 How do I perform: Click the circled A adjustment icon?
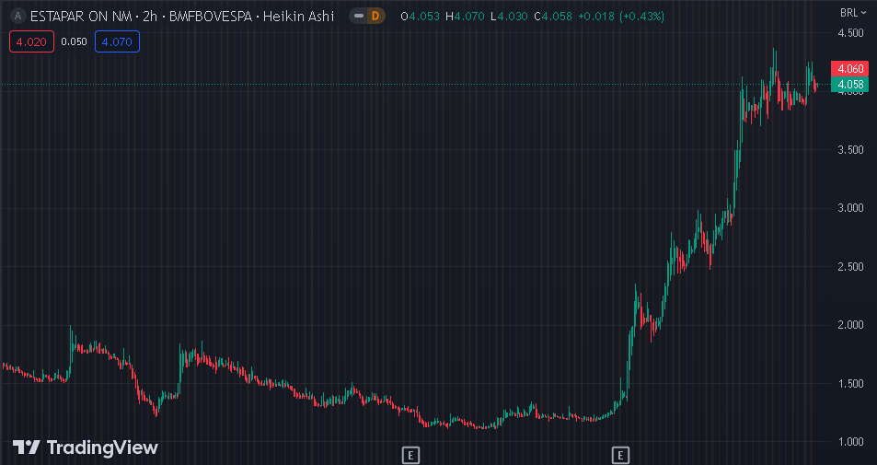17,17
